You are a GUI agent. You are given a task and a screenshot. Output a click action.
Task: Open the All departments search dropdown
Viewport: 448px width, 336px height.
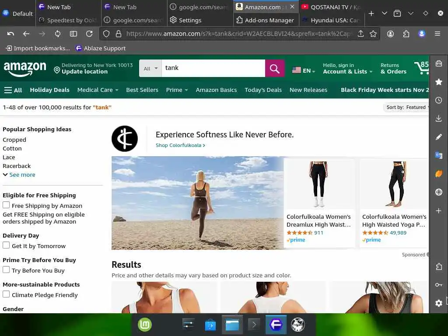[150, 69]
